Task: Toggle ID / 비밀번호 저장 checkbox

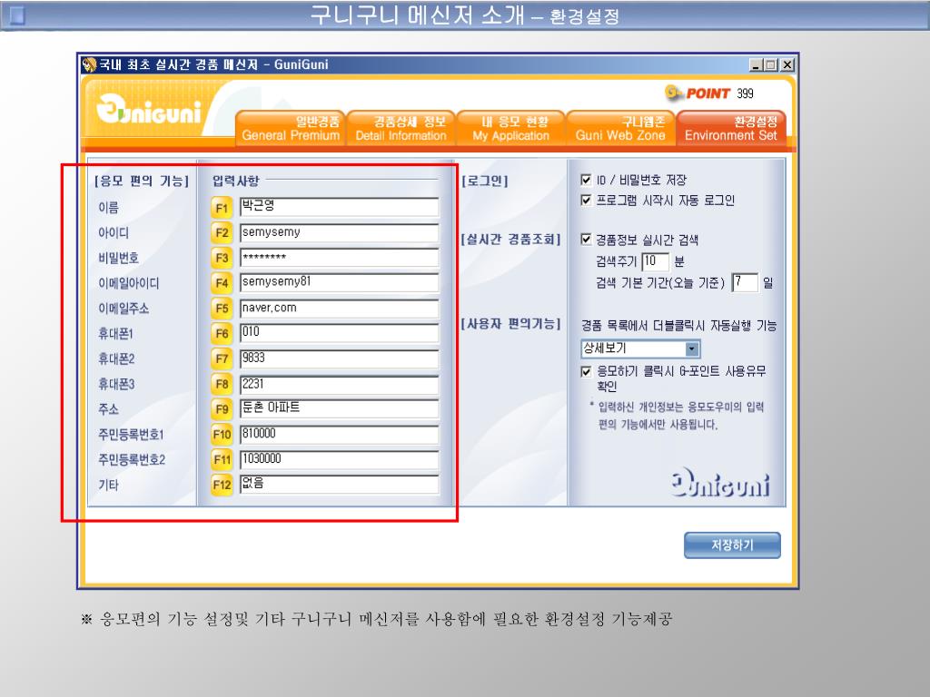Action: click(586, 180)
